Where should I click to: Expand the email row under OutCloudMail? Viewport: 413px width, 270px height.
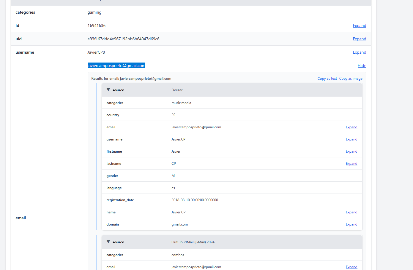point(351,267)
